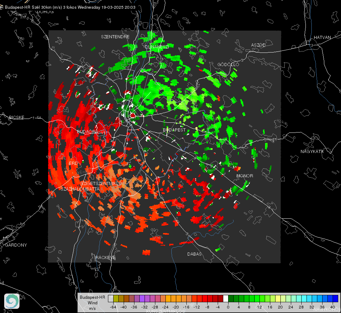This screenshot has height=313, width=341.
Task: Click the -32 value on the legend scale
Action: [x=145, y=307]
